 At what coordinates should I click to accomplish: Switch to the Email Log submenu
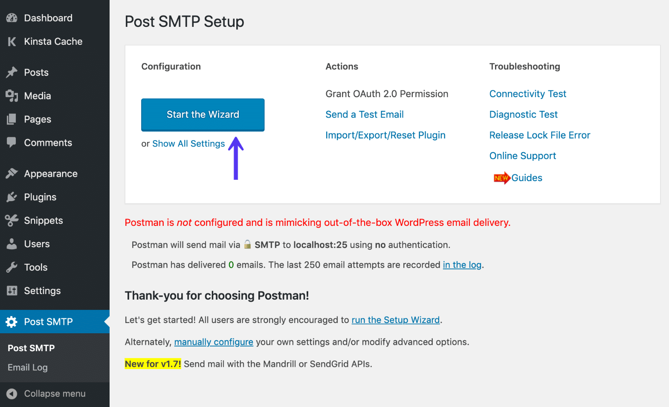pos(27,367)
